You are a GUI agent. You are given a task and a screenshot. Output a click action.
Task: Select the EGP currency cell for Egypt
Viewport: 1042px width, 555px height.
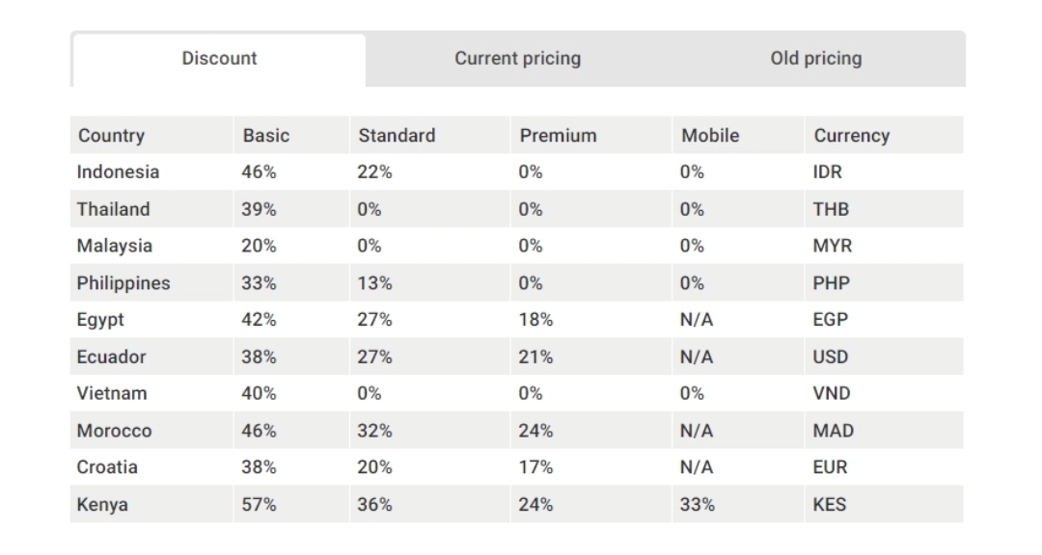pyautogui.click(x=885, y=319)
